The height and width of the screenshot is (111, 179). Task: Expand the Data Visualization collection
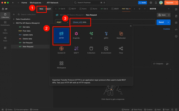coord(14,19)
